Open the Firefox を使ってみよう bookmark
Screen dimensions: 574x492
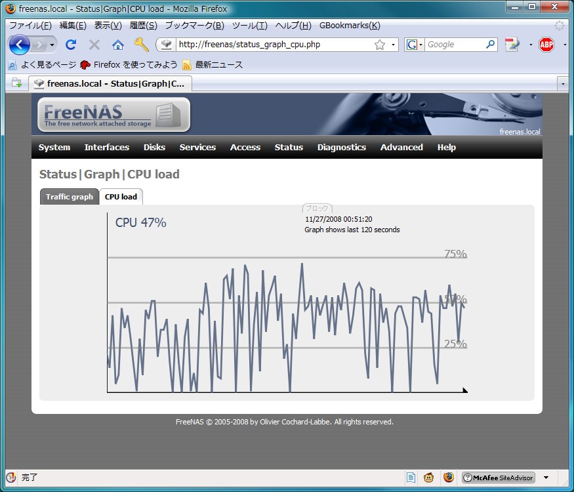tap(129, 65)
